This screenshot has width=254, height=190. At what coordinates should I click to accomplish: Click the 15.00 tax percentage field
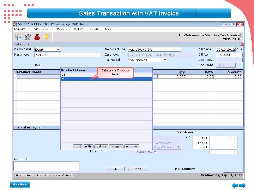click(x=201, y=142)
